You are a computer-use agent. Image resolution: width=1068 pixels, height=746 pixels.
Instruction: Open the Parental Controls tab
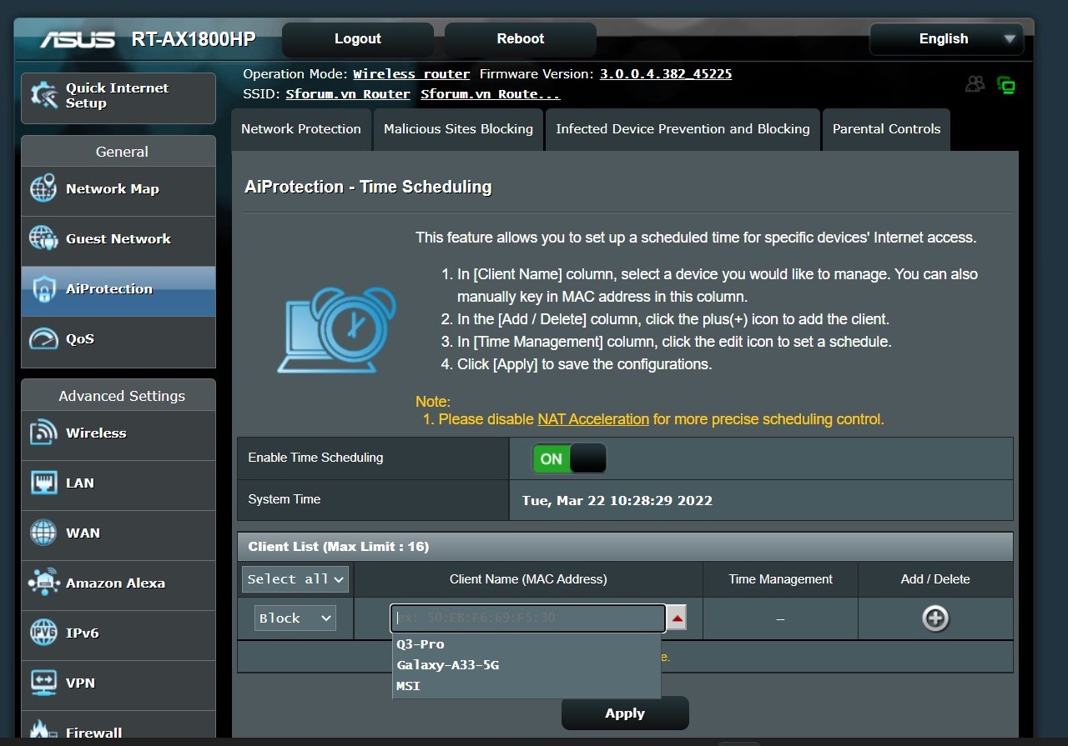point(886,129)
